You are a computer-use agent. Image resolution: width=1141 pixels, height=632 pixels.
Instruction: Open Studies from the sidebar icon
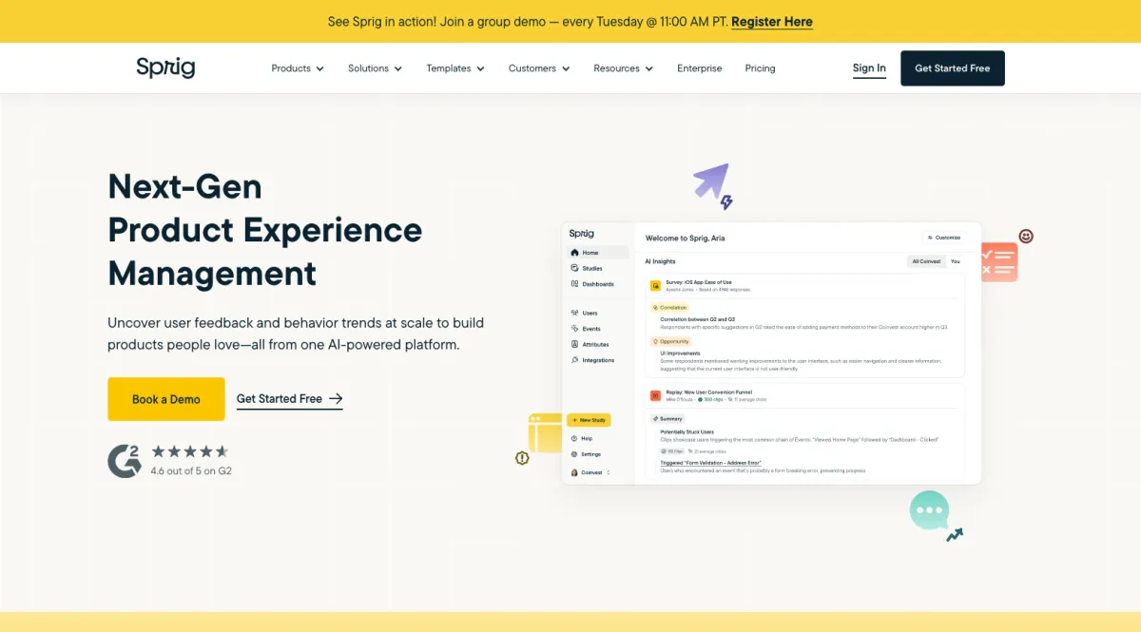click(x=575, y=268)
